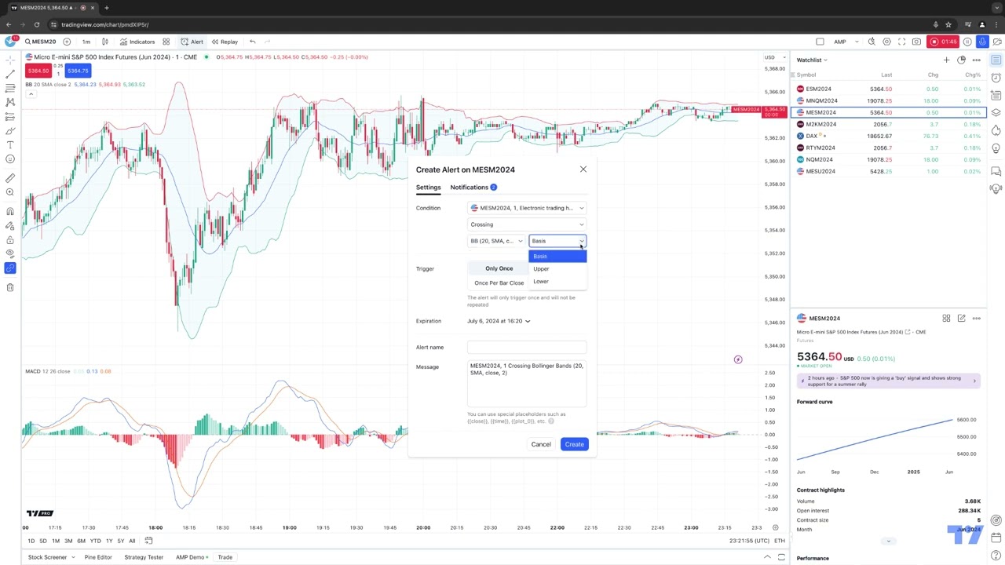Open the MESM20 symbol search

pyautogui.click(x=41, y=42)
